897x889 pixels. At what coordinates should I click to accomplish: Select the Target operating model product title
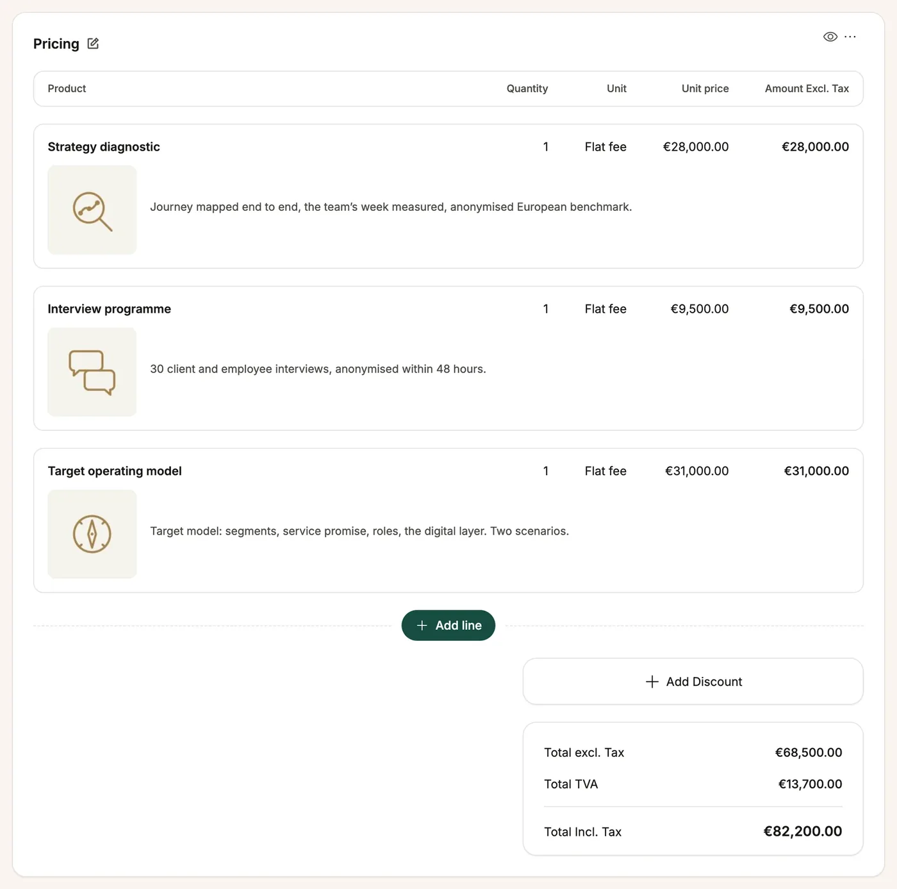click(x=115, y=471)
